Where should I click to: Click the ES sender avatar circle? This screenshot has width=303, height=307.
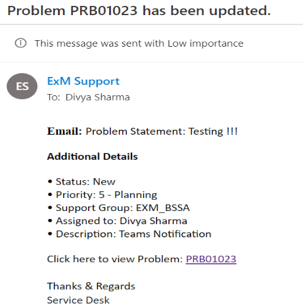tap(22, 86)
